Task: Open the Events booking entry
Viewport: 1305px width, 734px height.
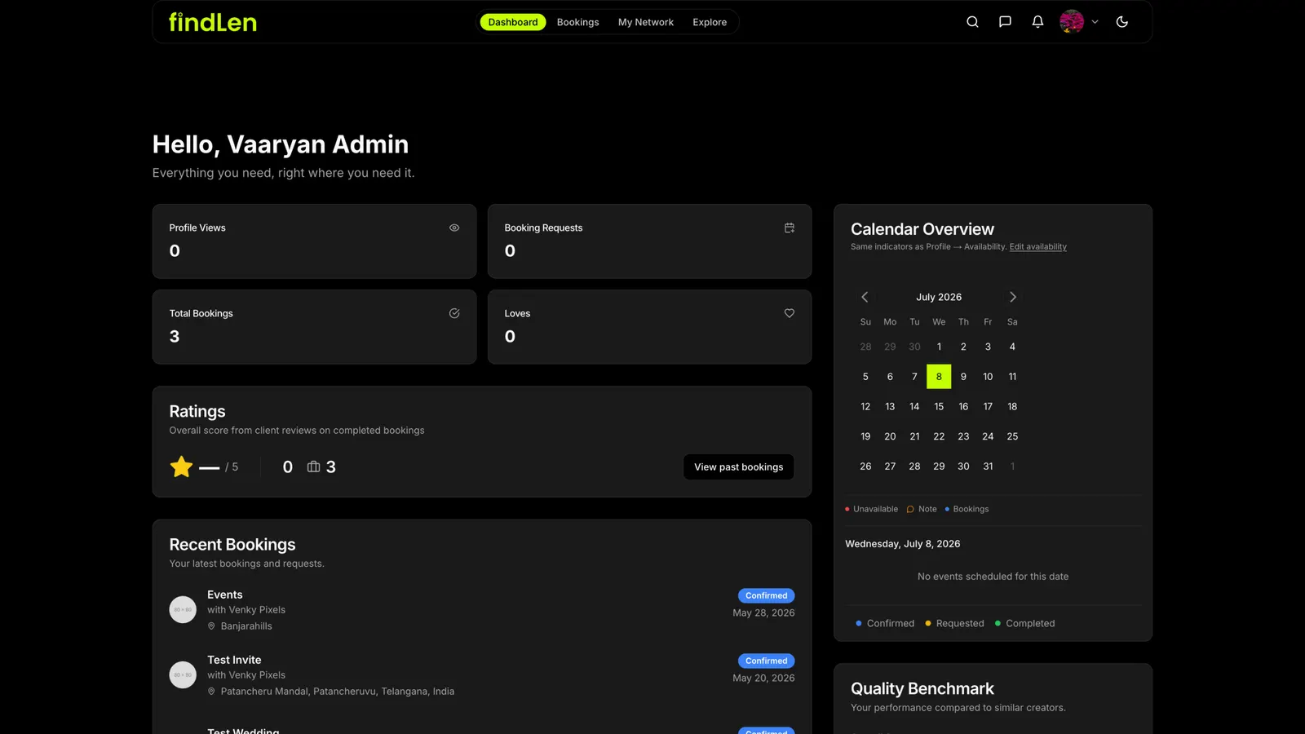Action: (x=482, y=610)
